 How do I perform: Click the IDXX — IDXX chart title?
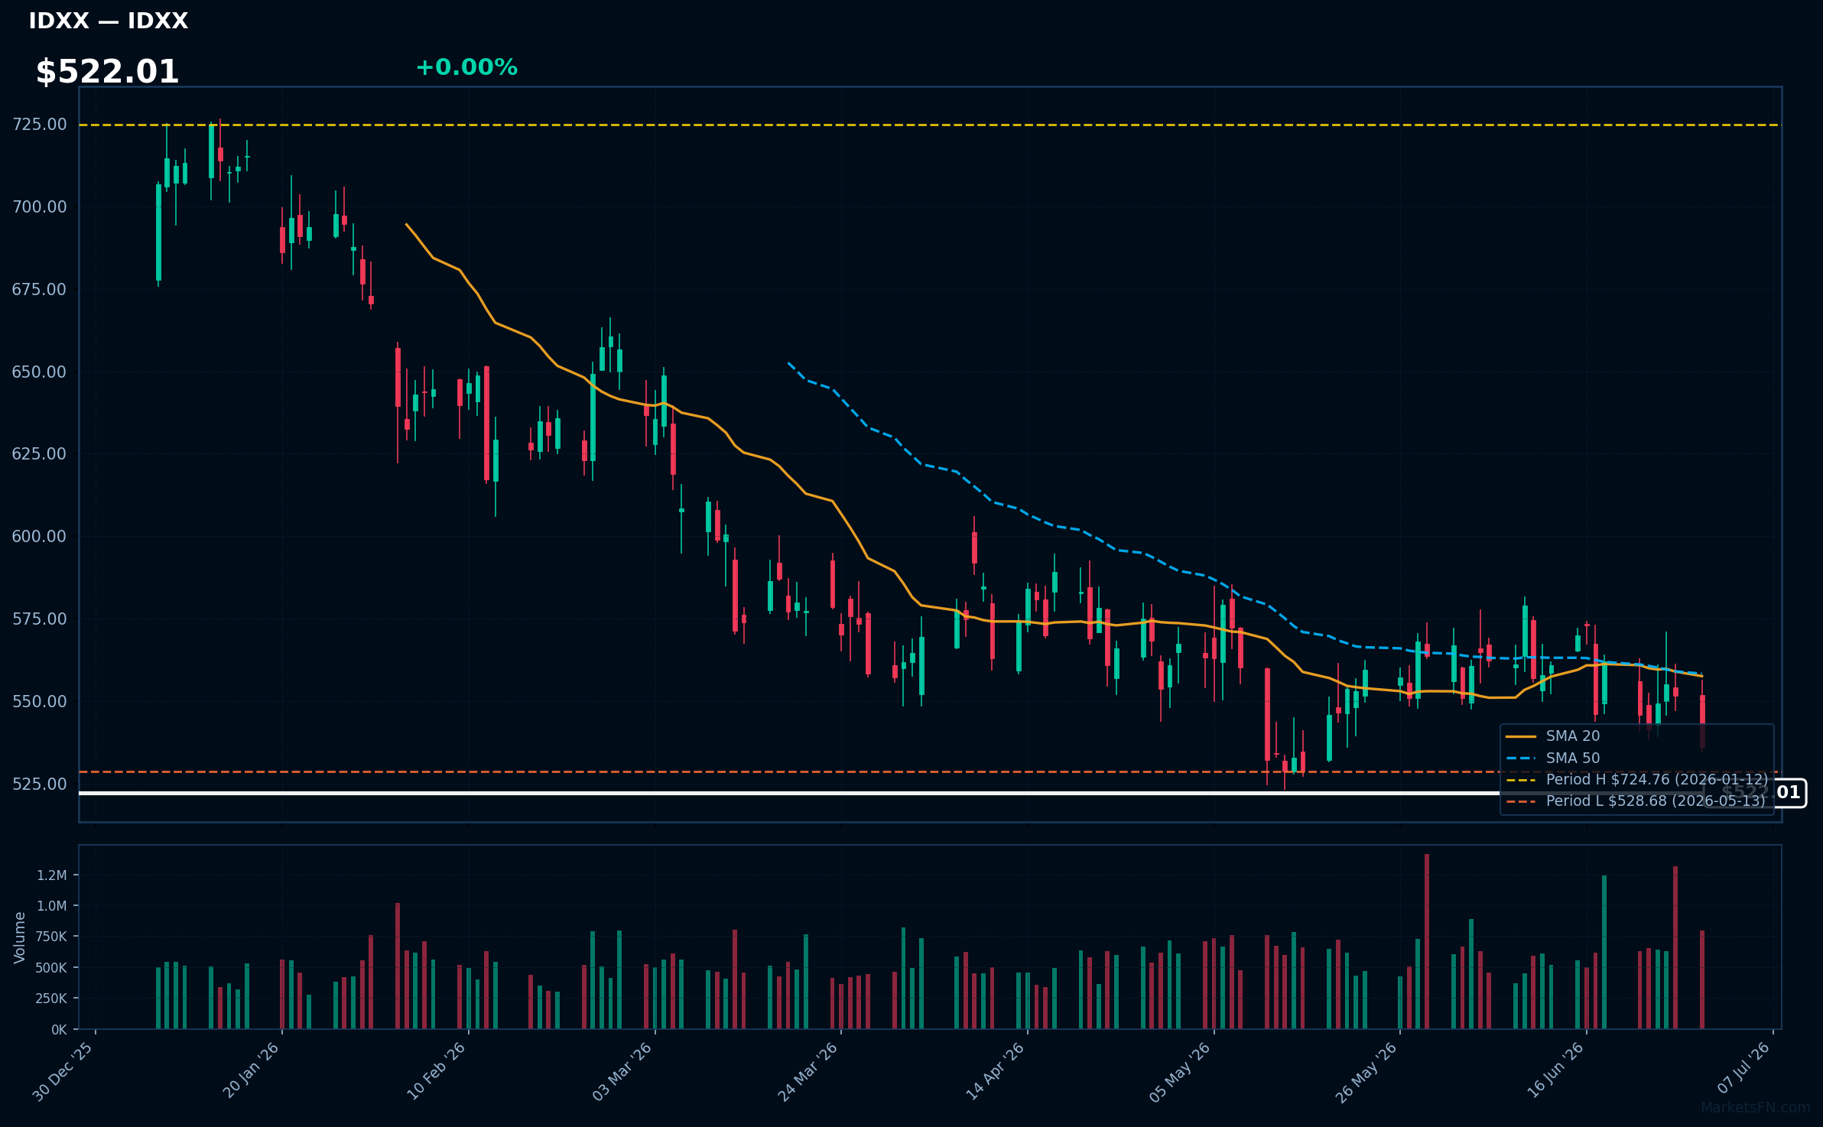[108, 21]
